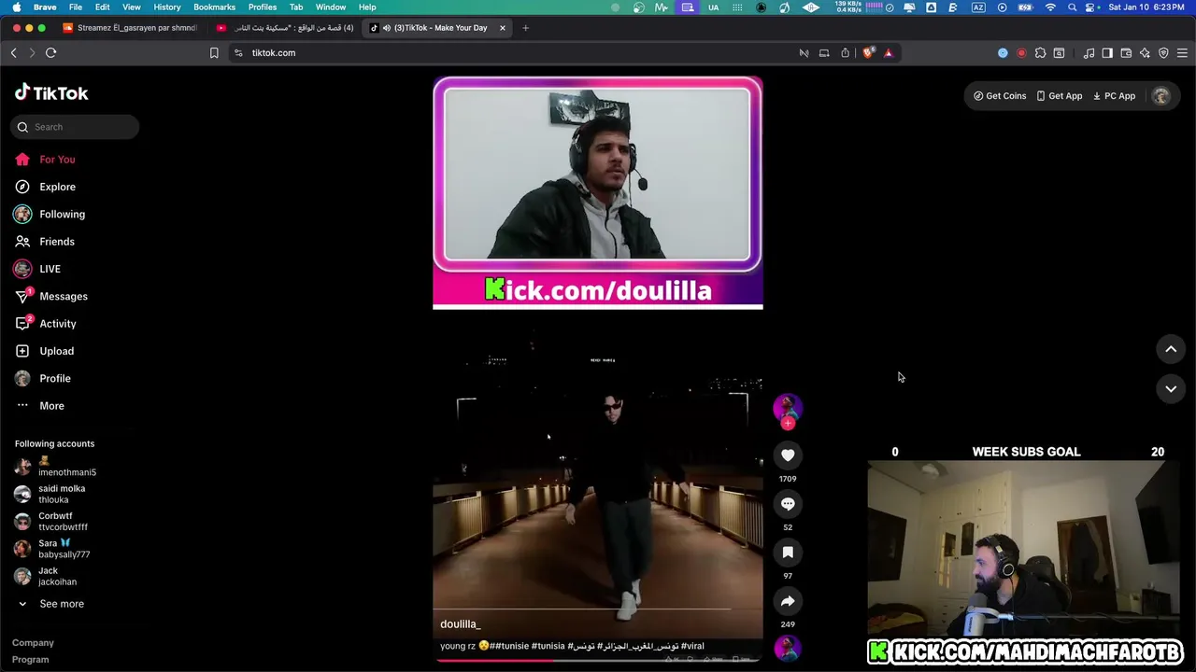Open doulilla_ creator username

(x=460, y=624)
